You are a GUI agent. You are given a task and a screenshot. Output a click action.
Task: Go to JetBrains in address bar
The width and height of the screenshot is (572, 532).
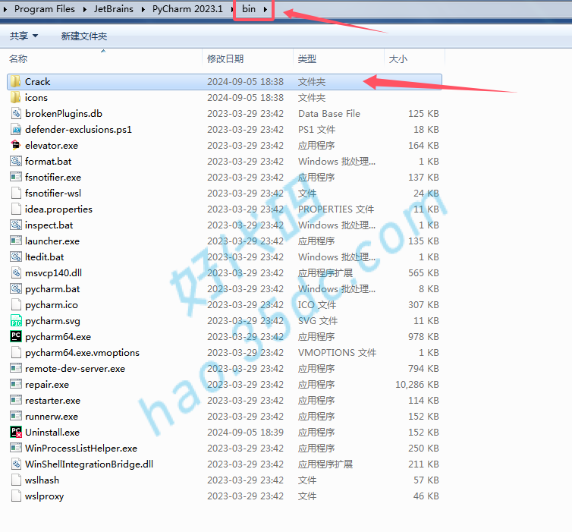[114, 9]
